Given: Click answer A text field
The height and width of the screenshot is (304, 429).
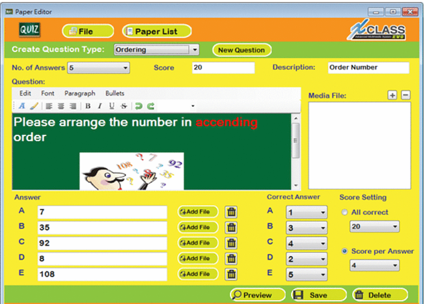Looking at the screenshot, I should (102, 212).
